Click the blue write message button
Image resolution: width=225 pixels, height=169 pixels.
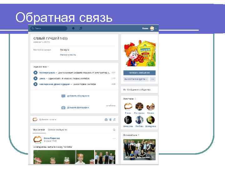pyautogui.click(x=139, y=73)
